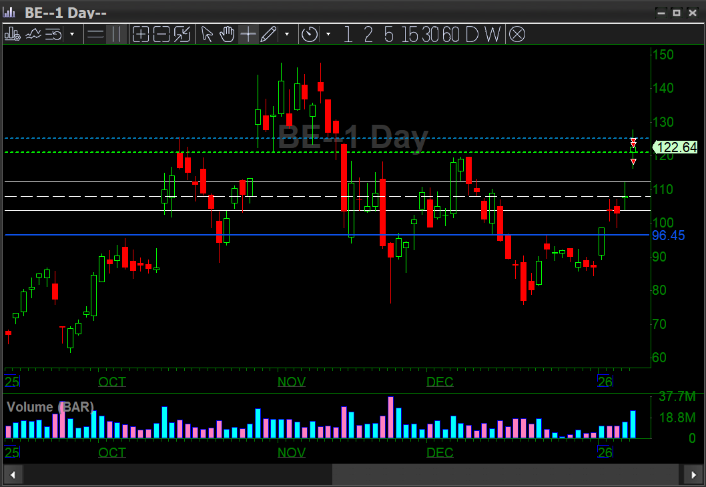Click the circled X clear icon
The image size is (706, 487).
tap(517, 34)
